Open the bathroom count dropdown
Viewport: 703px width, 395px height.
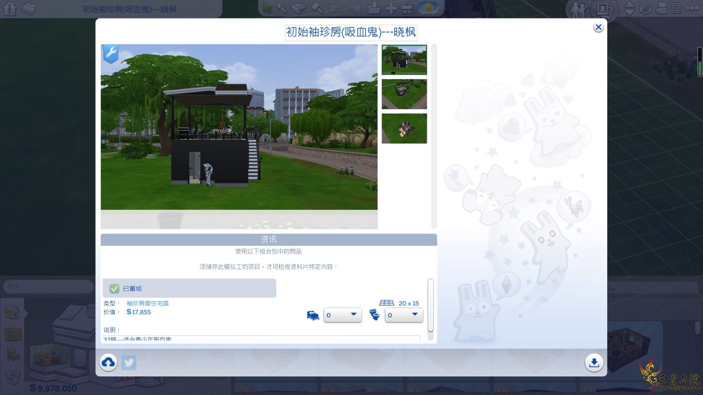click(404, 315)
